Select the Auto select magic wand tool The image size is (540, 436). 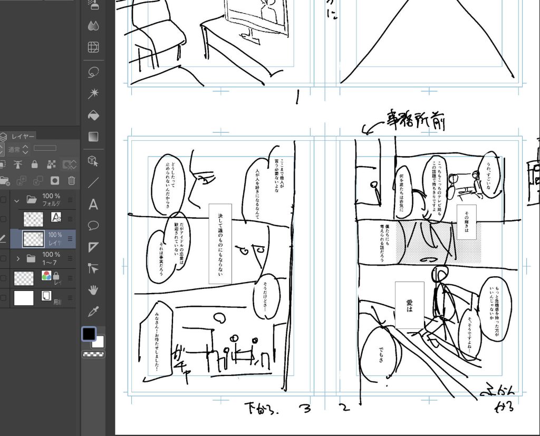click(x=93, y=93)
